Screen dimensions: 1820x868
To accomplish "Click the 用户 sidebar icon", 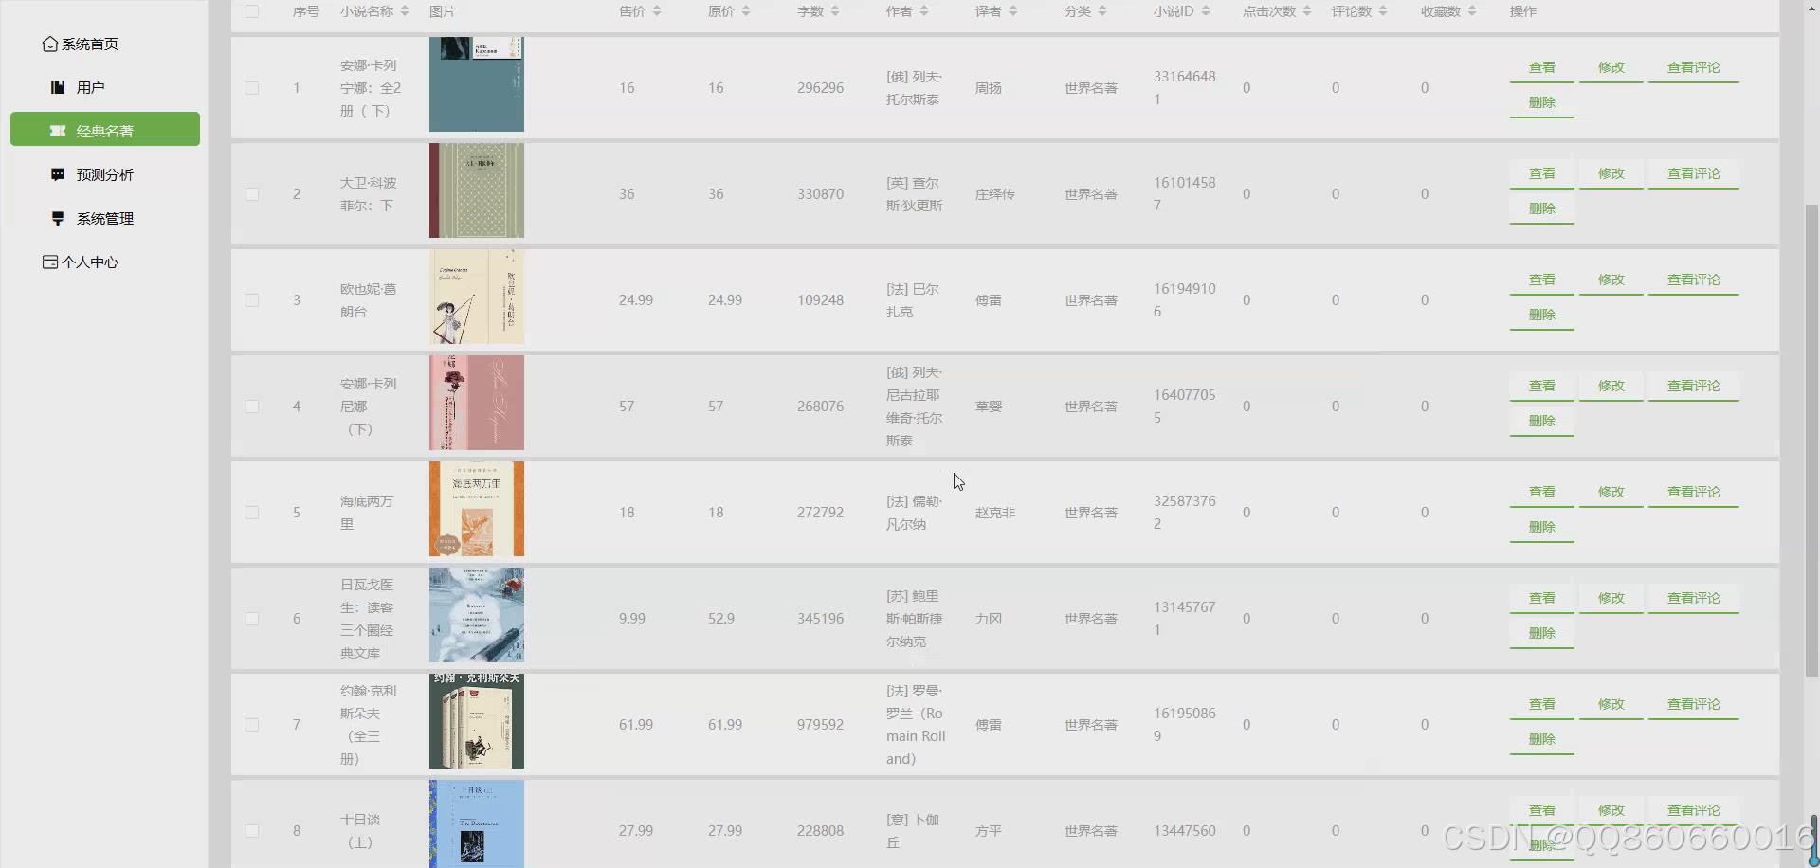I will click(x=58, y=87).
